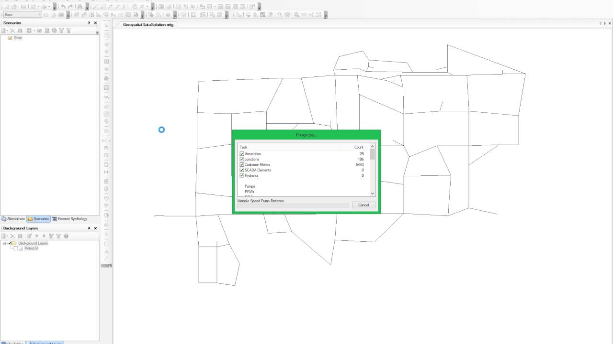This screenshot has width=613, height=344.
Task: Switch to the Alternatives tab
Action: click(x=13, y=219)
